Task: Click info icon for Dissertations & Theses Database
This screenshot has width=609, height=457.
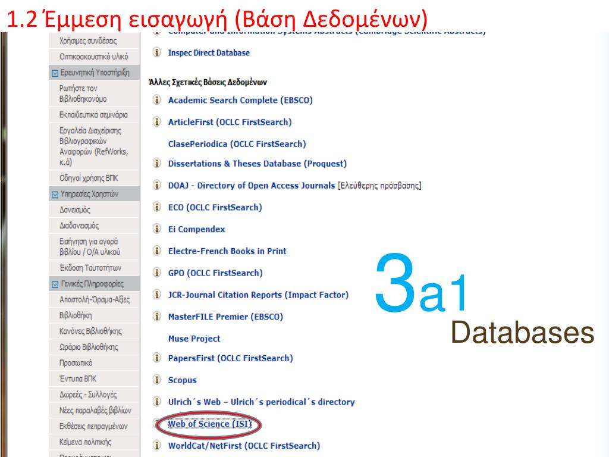Action: click(x=156, y=163)
